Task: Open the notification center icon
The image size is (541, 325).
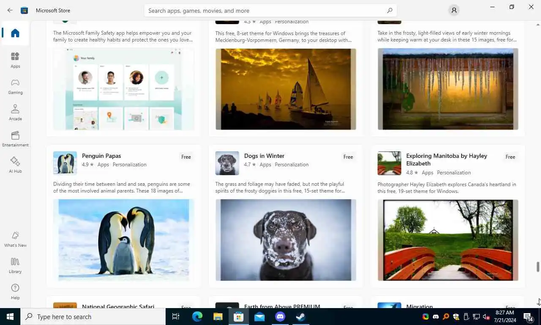Action: point(528,317)
